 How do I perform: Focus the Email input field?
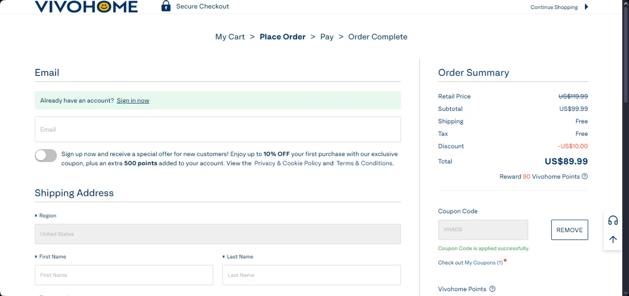[x=218, y=130]
